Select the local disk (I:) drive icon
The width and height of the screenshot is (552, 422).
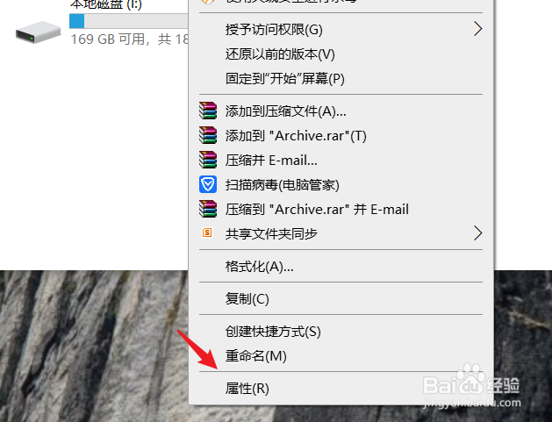[38, 32]
